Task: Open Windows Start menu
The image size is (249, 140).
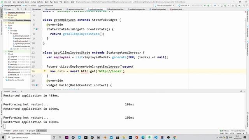Action: (x=3, y=137)
